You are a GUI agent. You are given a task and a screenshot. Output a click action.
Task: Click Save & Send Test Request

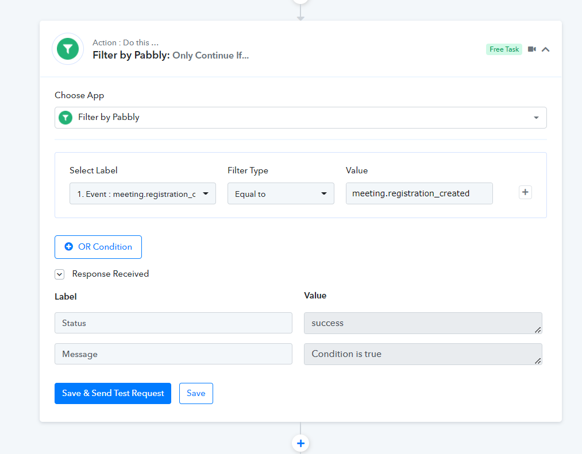coord(113,393)
